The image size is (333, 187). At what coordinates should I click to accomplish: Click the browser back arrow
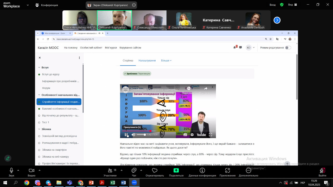pos(38,39)
